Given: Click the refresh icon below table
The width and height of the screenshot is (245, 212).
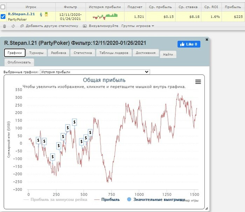Looking at the screenshot, I should pos(13,26).
